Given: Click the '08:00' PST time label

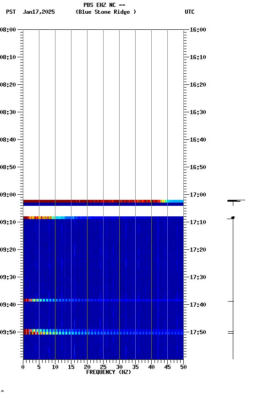Looking at the screenshot, I should click(8, 29).
